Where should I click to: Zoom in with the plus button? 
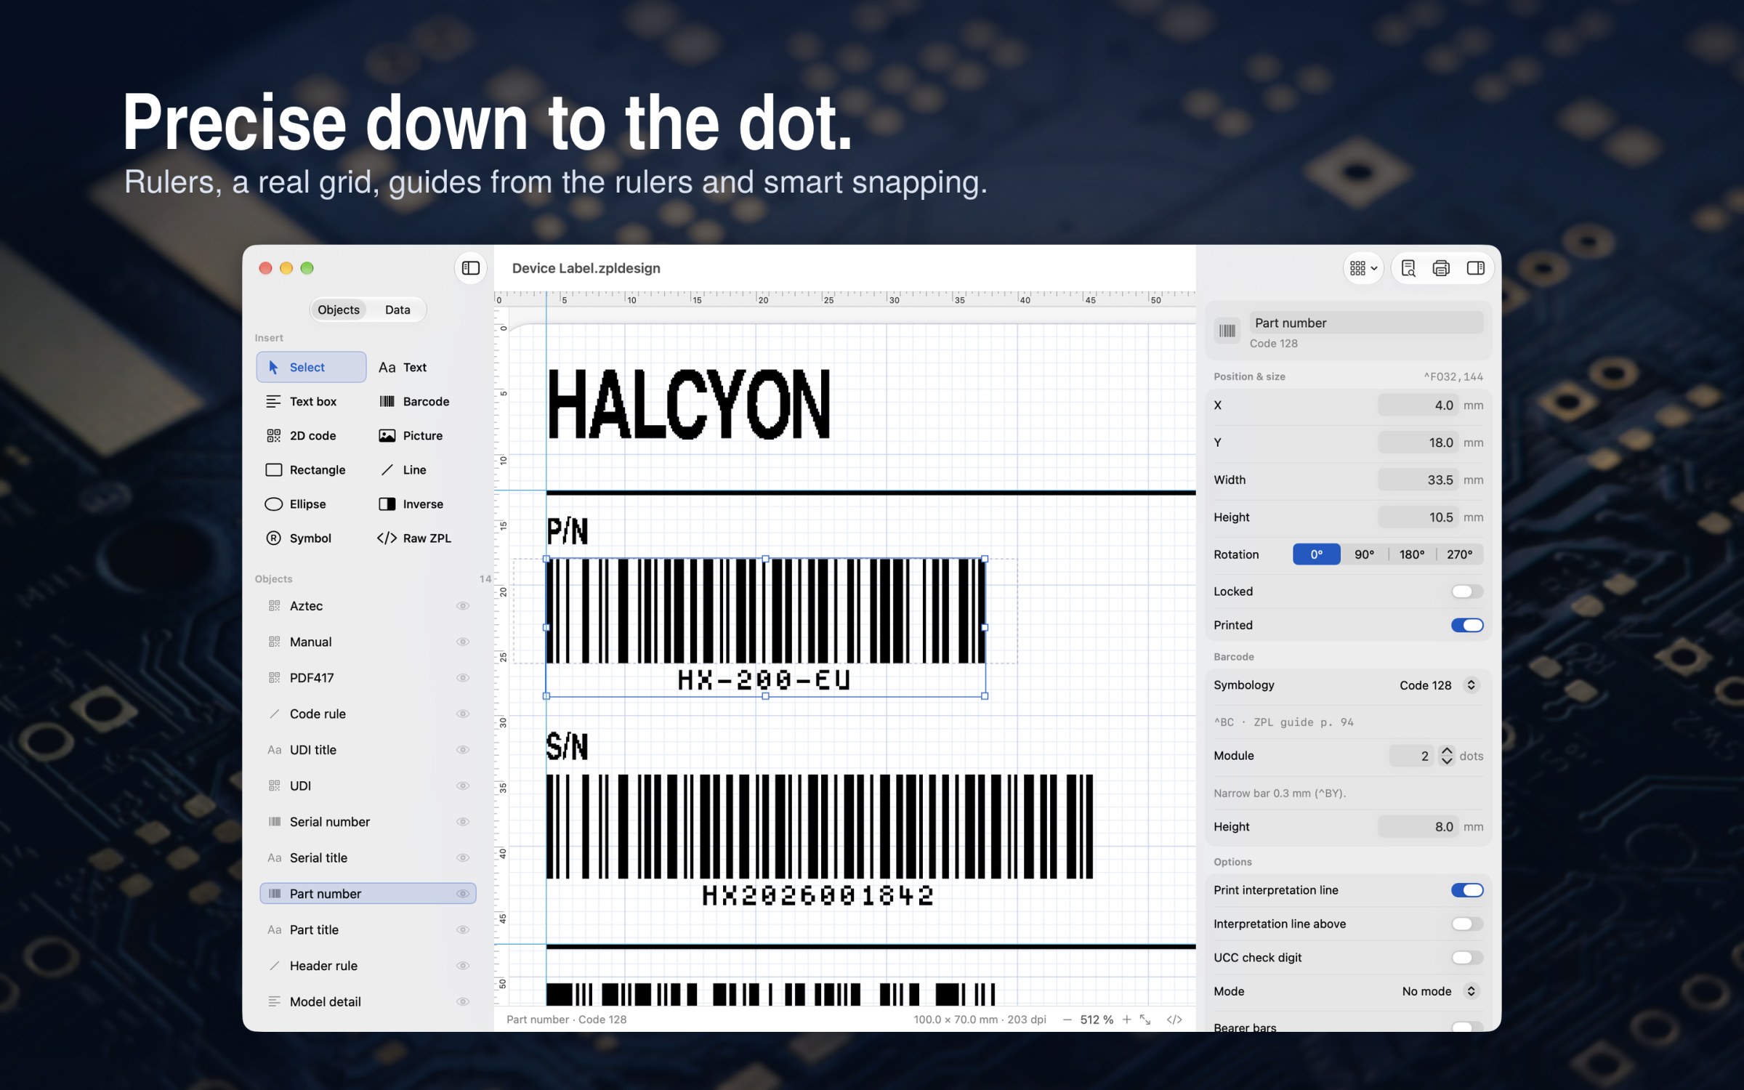1127,1020
